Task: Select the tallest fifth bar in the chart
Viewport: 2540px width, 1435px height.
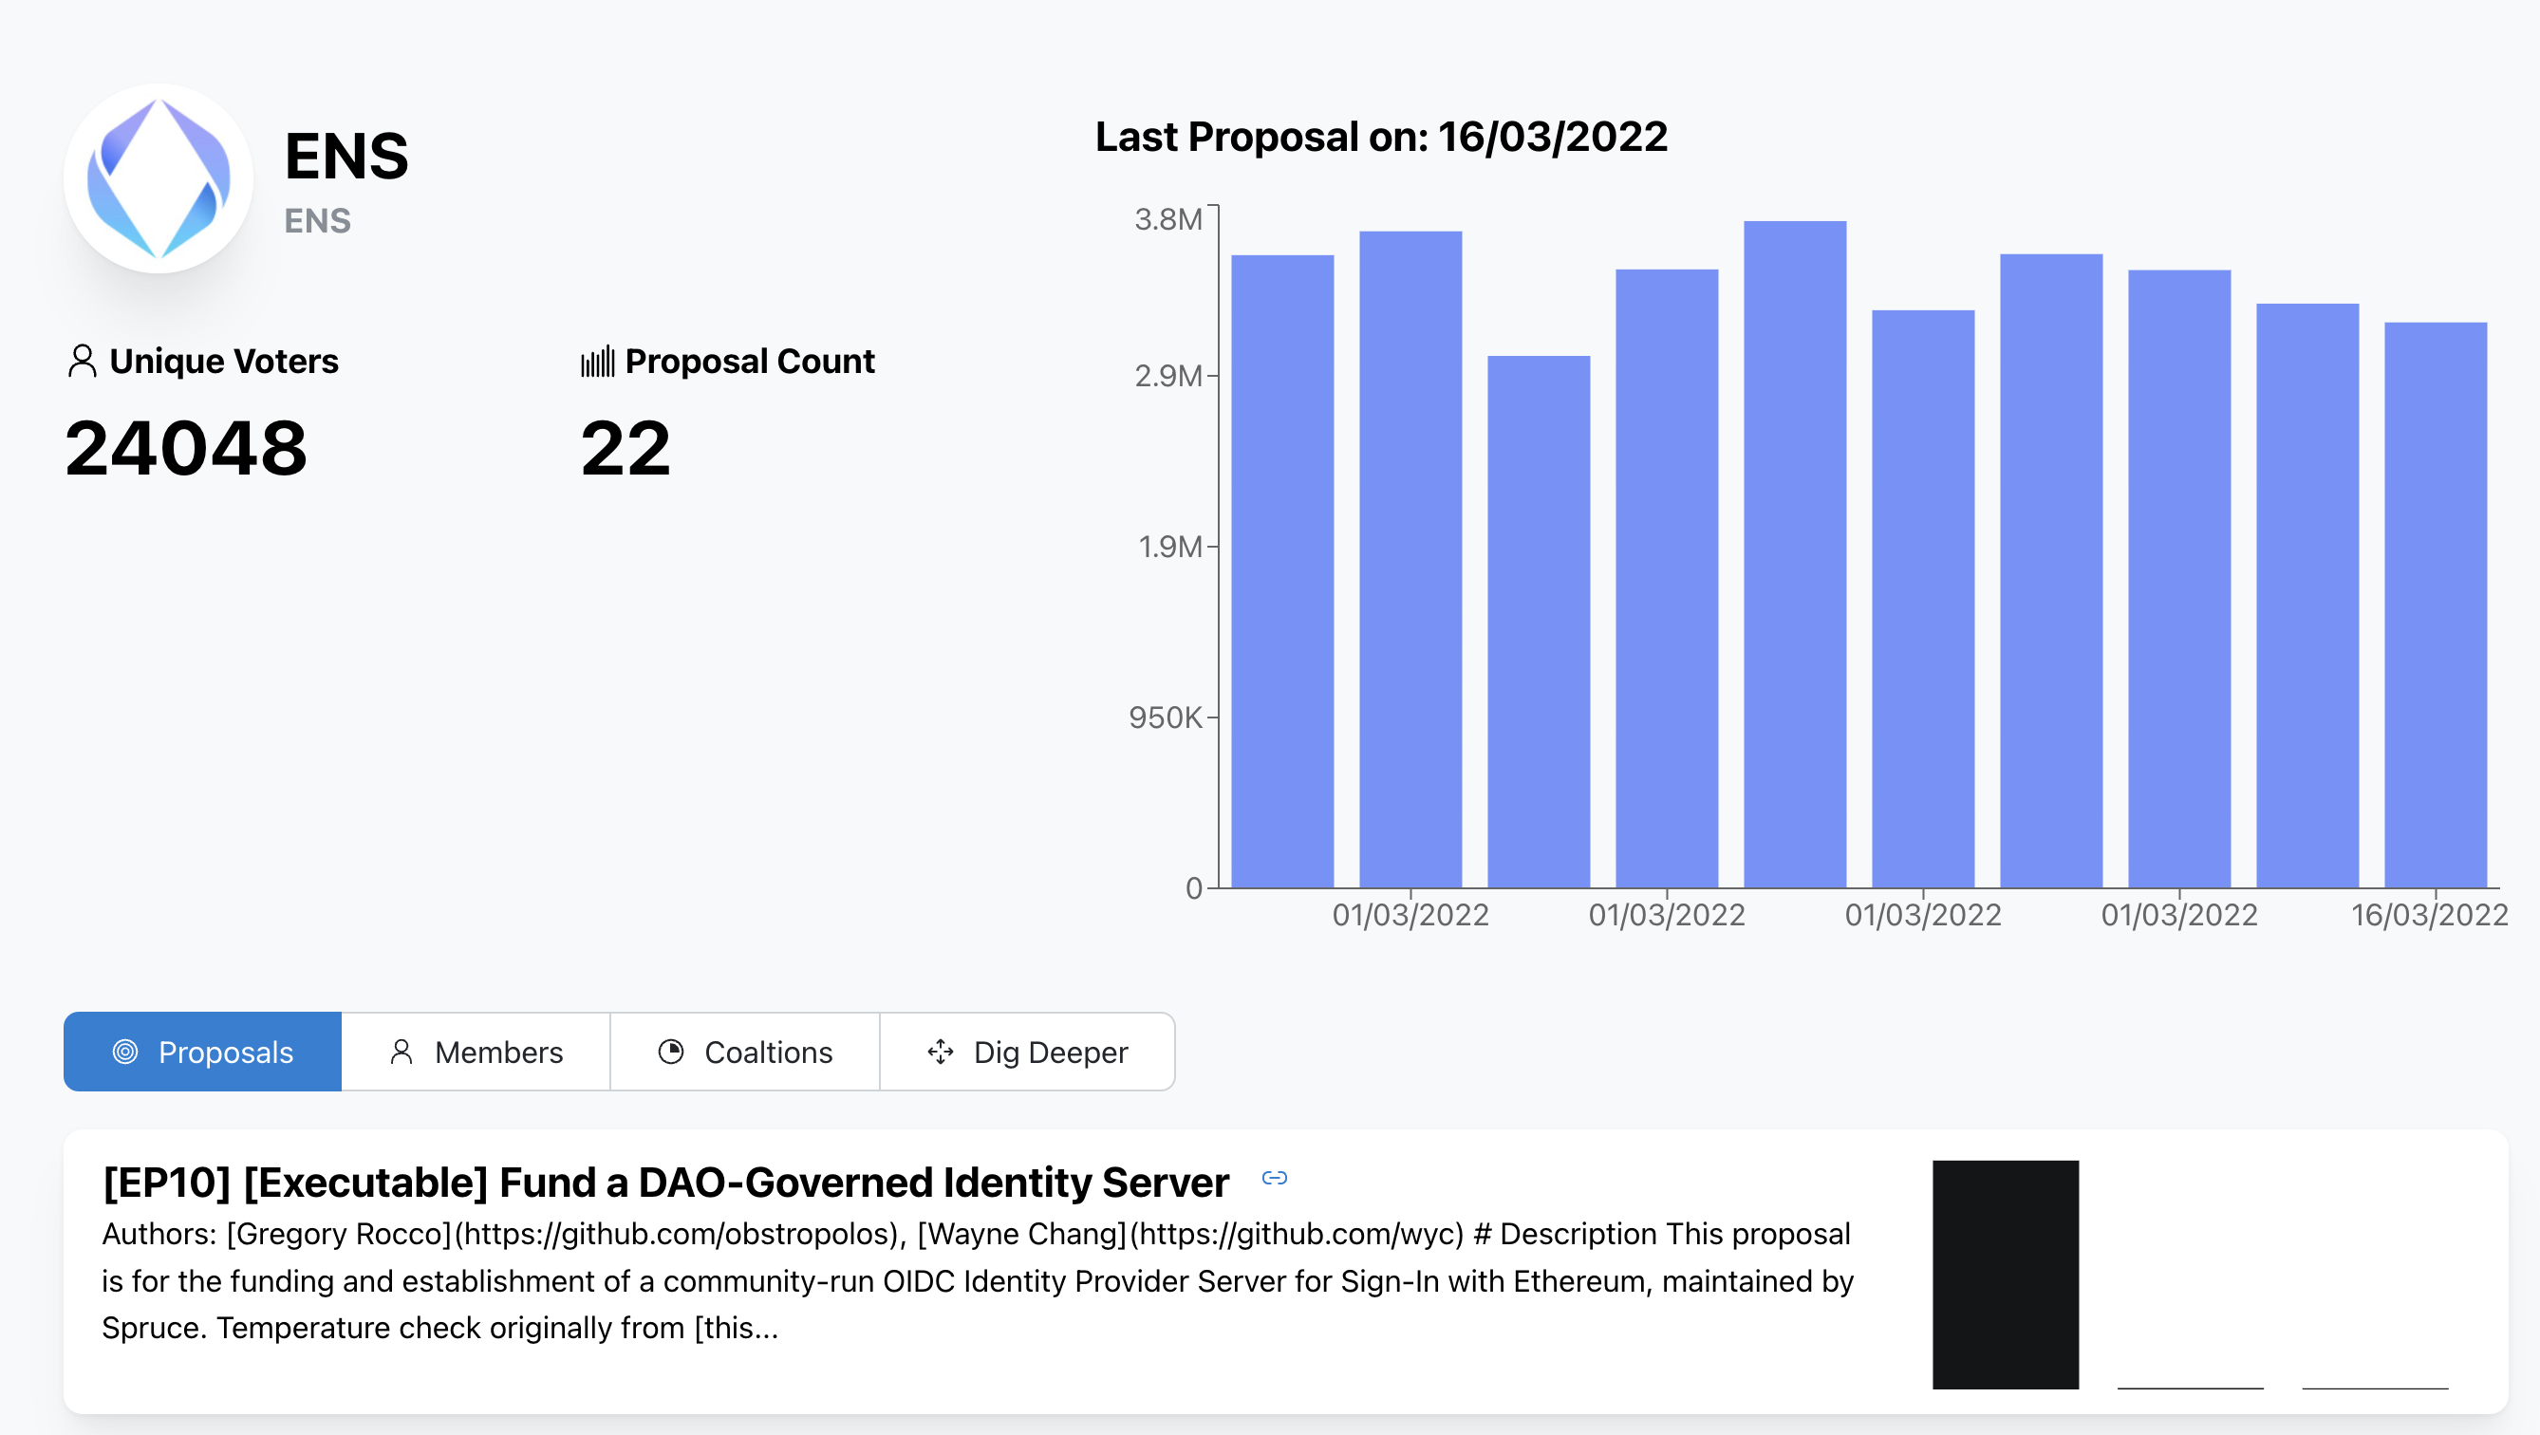Action: click(x=1796, y=554)
